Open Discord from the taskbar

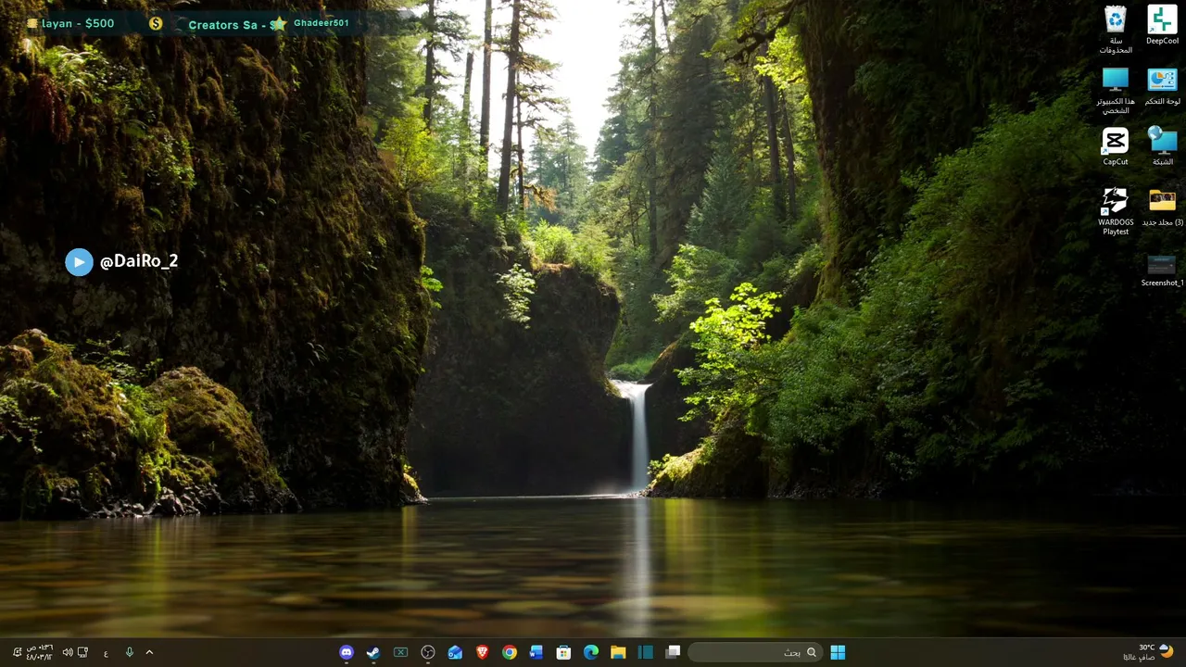point(347,652)
